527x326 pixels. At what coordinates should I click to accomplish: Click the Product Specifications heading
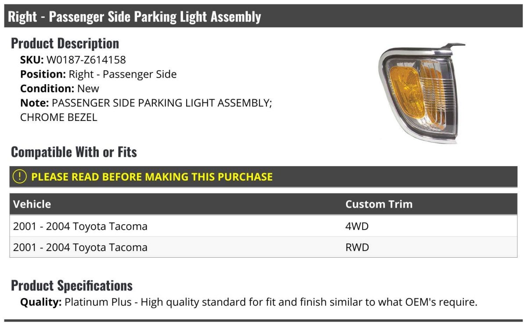pos(72,286)
